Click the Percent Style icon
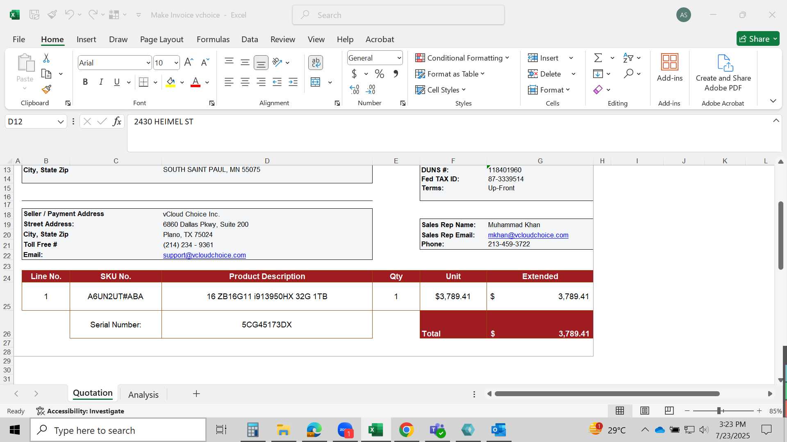The width and height of the screenshot is (787, 442). pyautogui.click(x=380, y=74)
